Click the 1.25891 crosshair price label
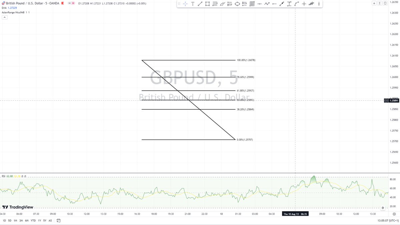 pyautogui.click(x=394, y=100)
